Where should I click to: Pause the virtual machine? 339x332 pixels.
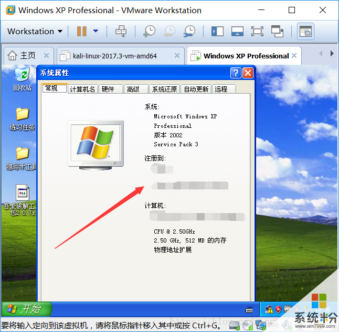(82, 32)
